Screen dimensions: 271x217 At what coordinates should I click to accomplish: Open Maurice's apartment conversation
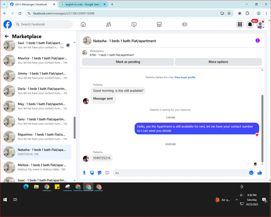[x=37, y=60]
